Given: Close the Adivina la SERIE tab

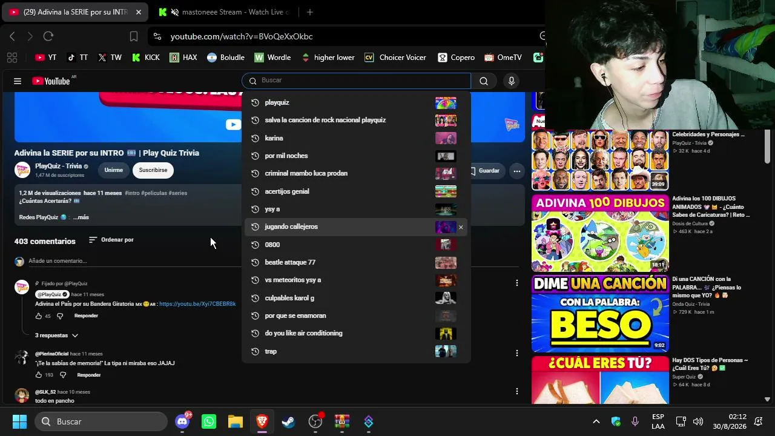Looking at the screenshot, I should click(x=138, y=12).
